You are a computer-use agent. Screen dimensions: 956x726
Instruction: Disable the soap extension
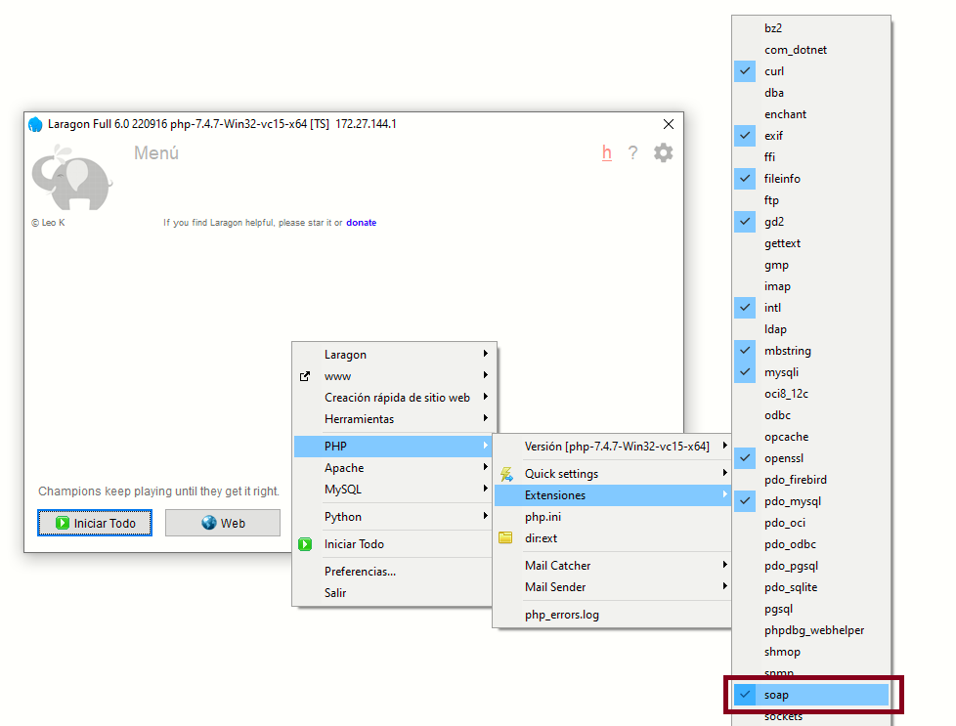[x=776, y=695]
